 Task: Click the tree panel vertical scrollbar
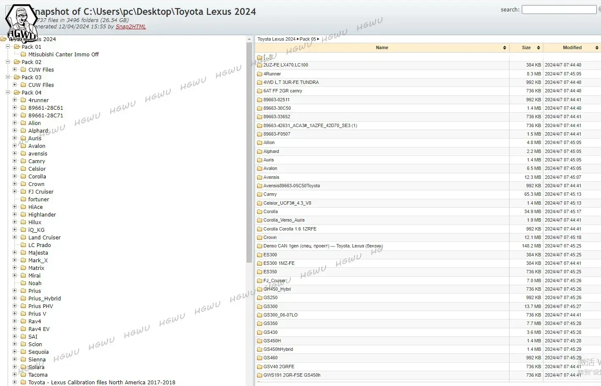tap(249, 153)
